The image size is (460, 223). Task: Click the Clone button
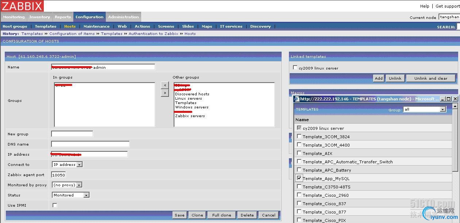pyautogui.click(x=197, y=215)
